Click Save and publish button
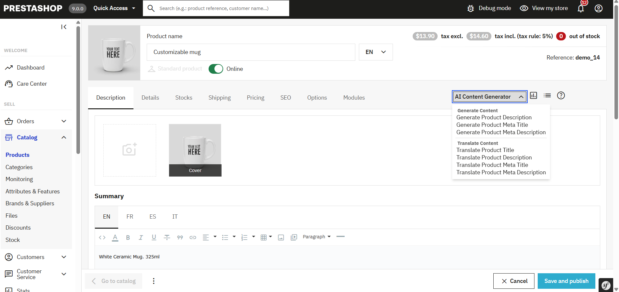 coord(567,281)
